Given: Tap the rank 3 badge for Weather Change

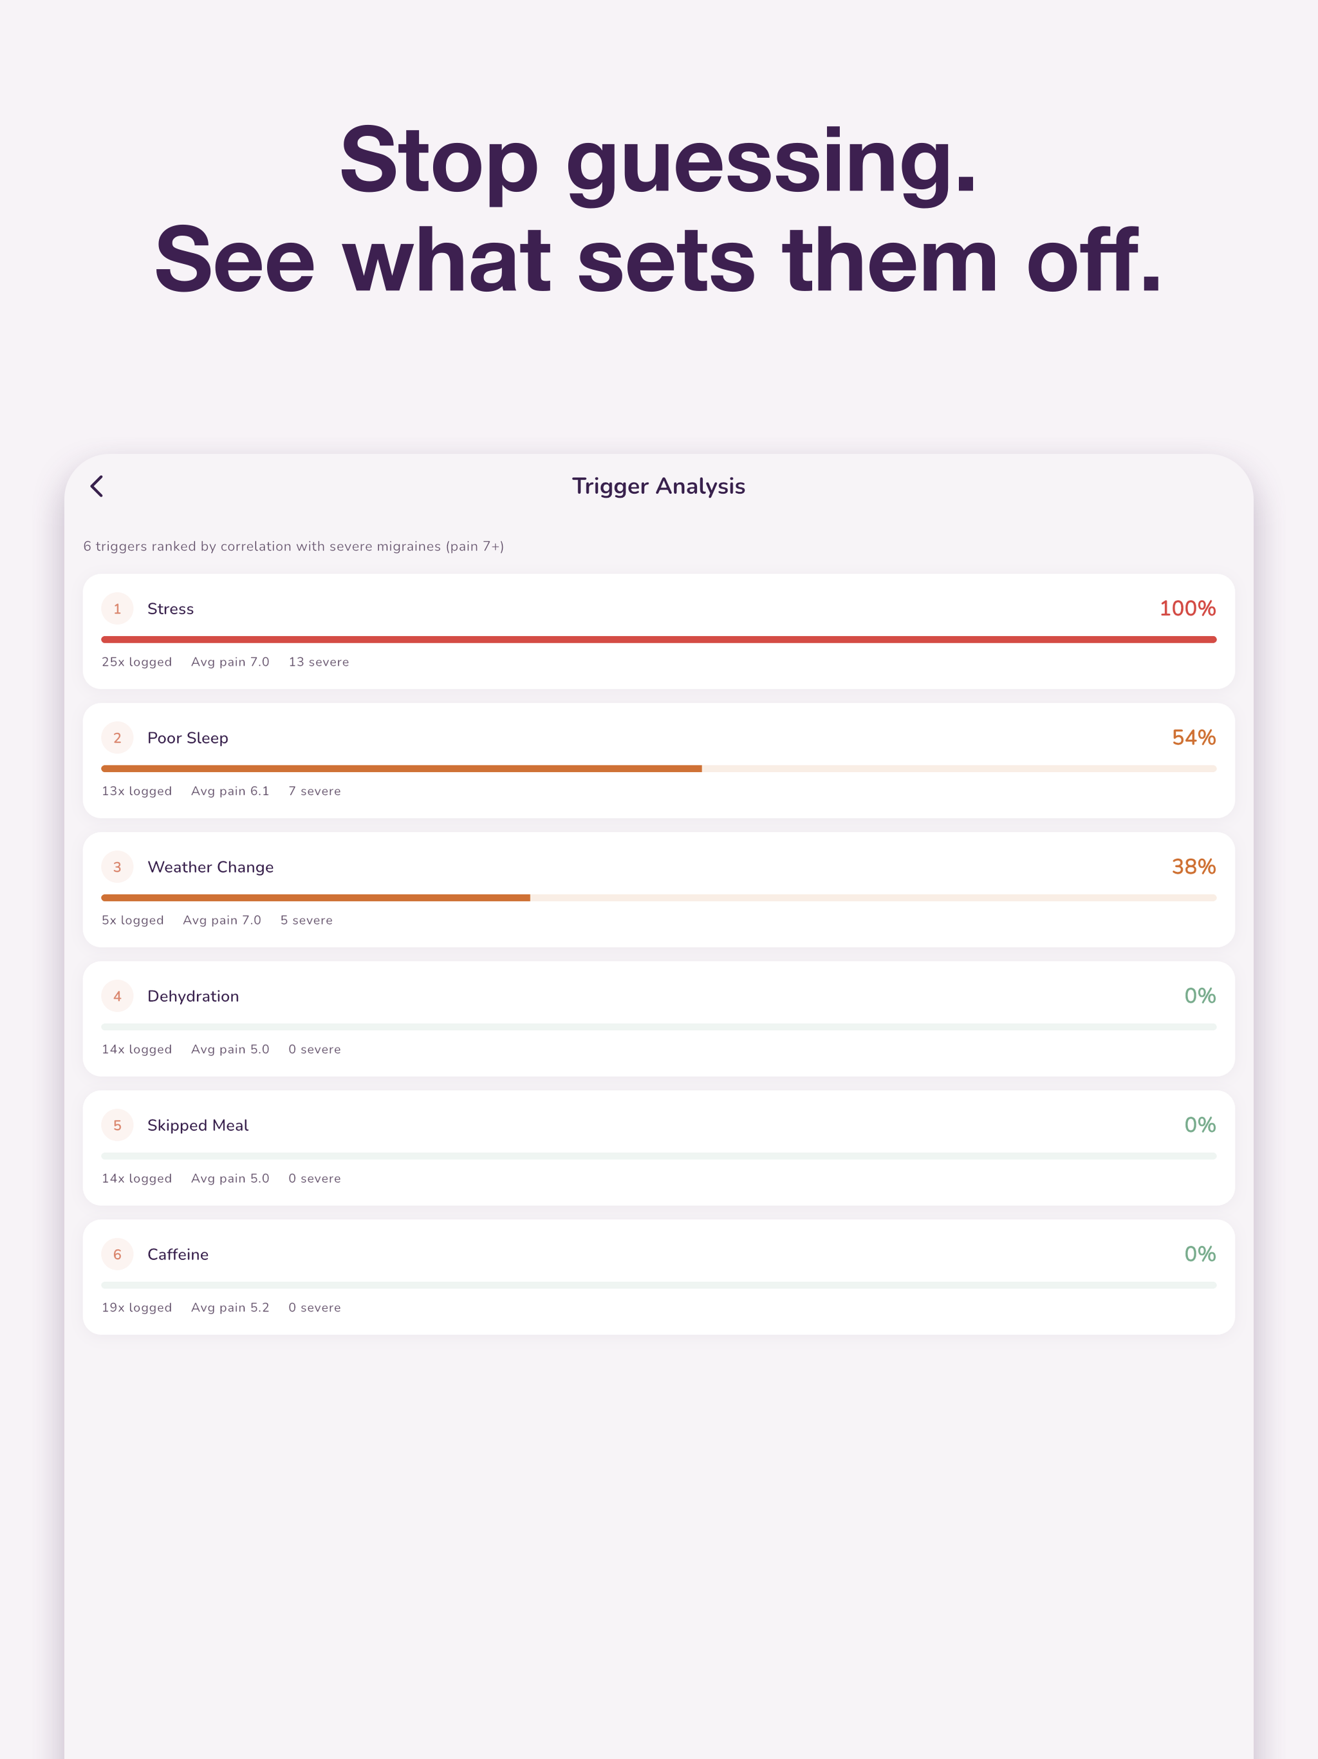Looking at the screenshot, I should 118,867.
